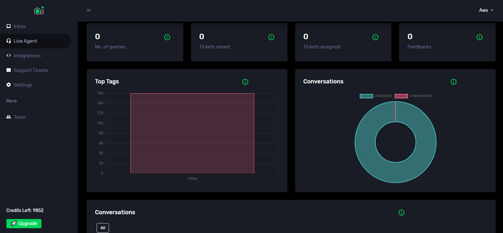Click the app logo in sidebar
Image resolution: width=503 pixels, height=233 pixels.
(x=39, y=11)
